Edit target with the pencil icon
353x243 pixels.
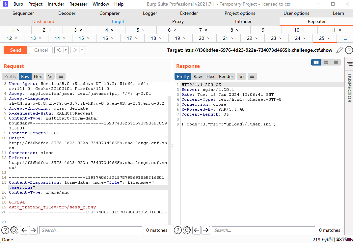(339, 50)
